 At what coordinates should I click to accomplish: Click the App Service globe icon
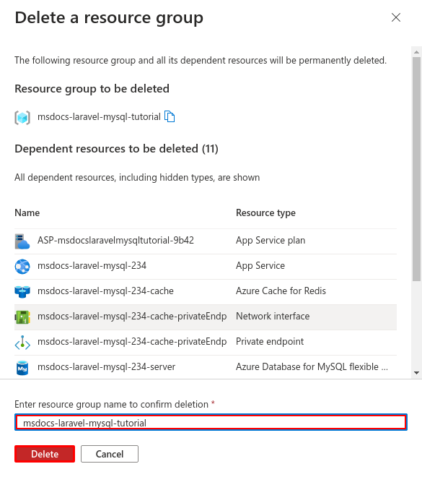coord(22,267)
